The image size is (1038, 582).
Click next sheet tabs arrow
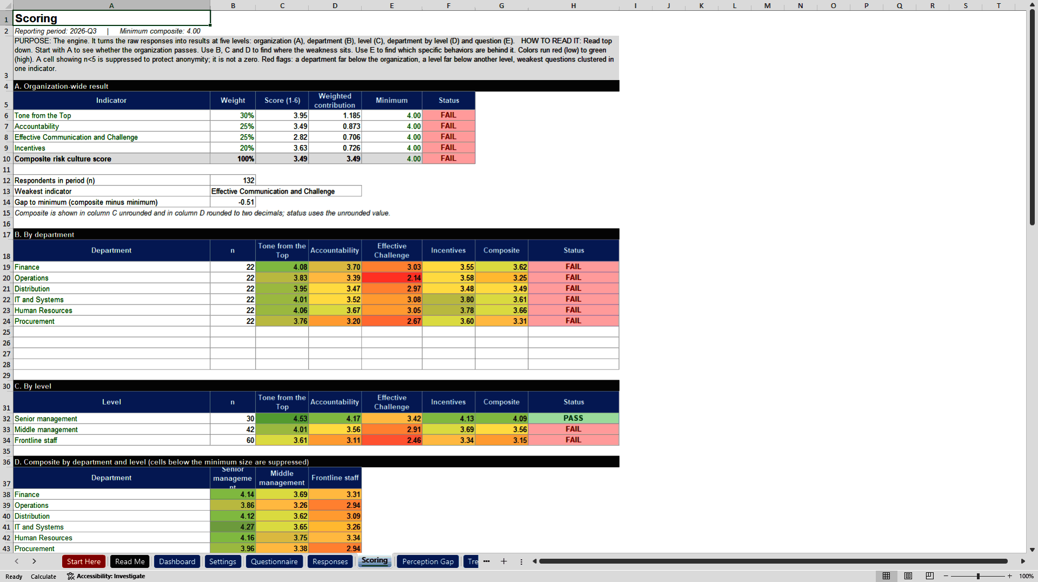tap(34, 561)
